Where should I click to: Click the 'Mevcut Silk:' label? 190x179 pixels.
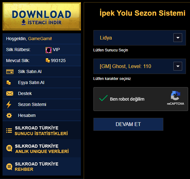(18, 61)
